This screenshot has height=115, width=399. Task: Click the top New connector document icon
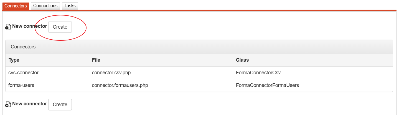(8, 27)
